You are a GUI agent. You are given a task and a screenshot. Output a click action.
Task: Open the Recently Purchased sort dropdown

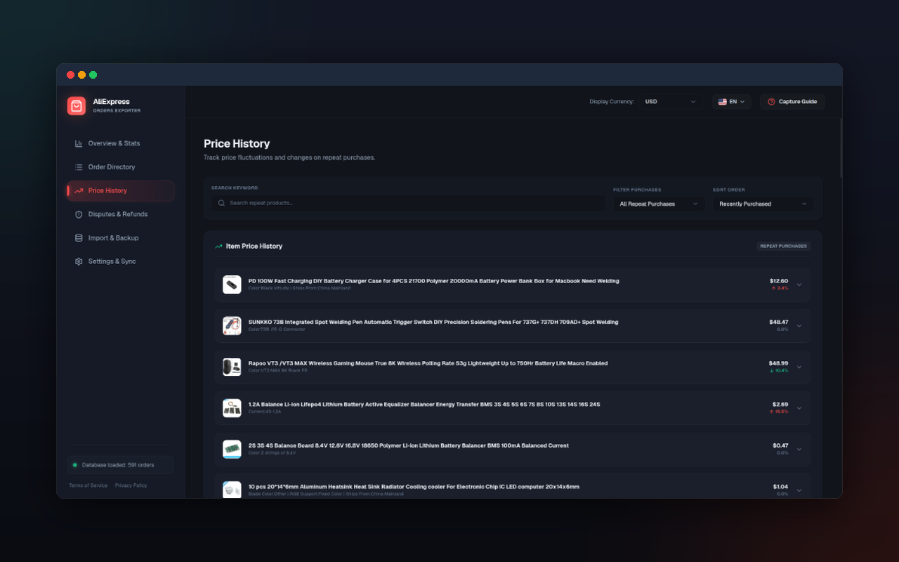pos(763,204)
